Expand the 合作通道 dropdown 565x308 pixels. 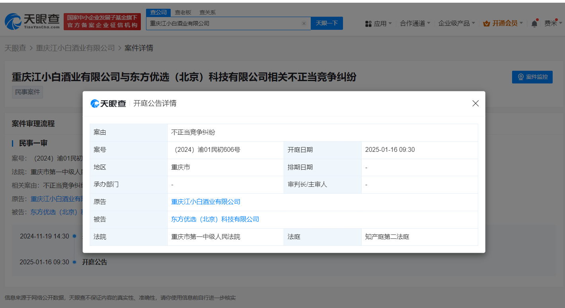412,23
